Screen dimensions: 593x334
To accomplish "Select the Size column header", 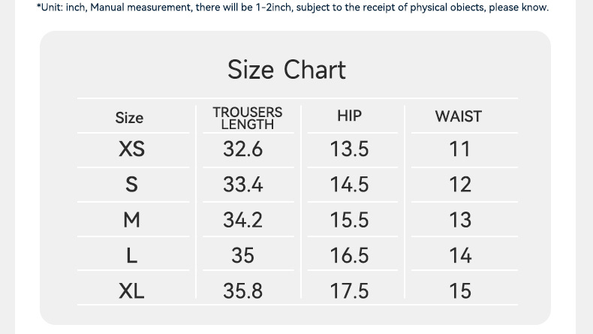I will tap(129, 118).
